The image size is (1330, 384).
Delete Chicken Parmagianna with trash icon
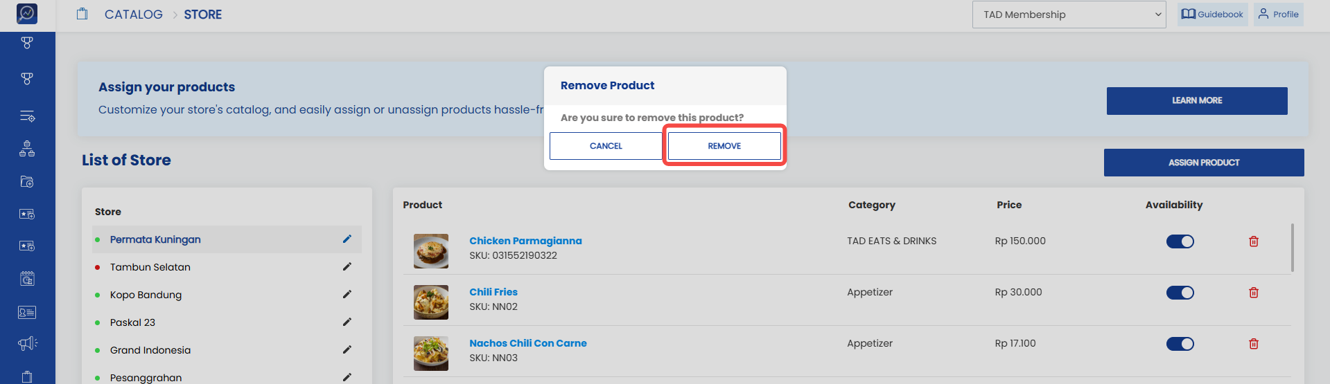pos(1254,241)
